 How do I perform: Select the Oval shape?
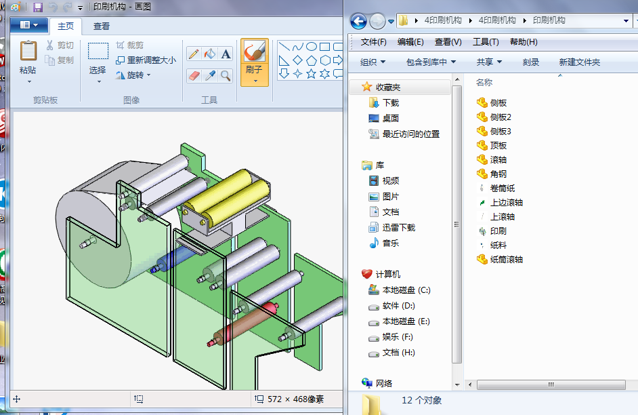click(x=312, y=46)
